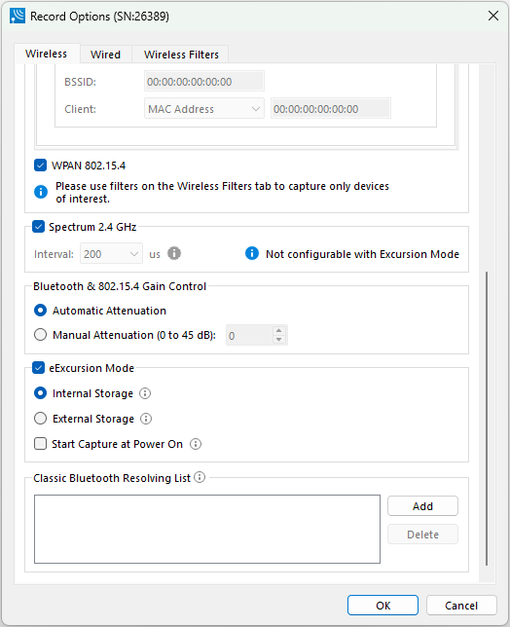
Task: Uncheck the WPAN 802.15.4 checkbox
Action: (x=40, y=166)
